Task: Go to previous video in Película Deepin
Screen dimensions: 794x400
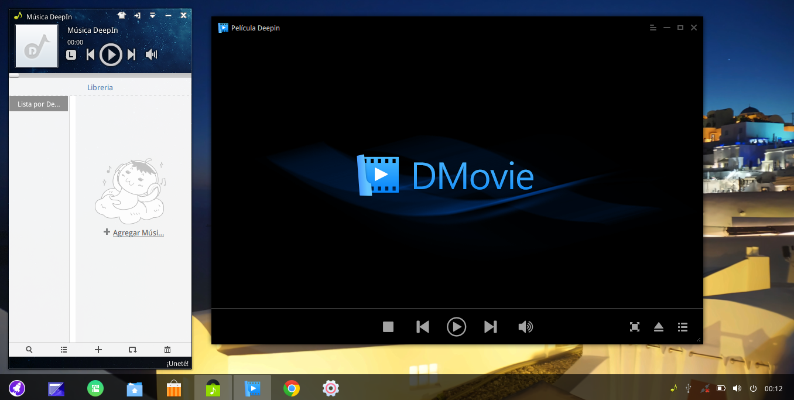Action: [423, 327]
